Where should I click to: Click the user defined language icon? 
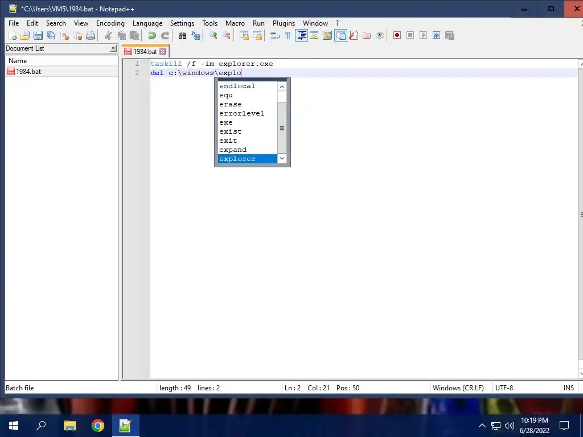point(314,35)
